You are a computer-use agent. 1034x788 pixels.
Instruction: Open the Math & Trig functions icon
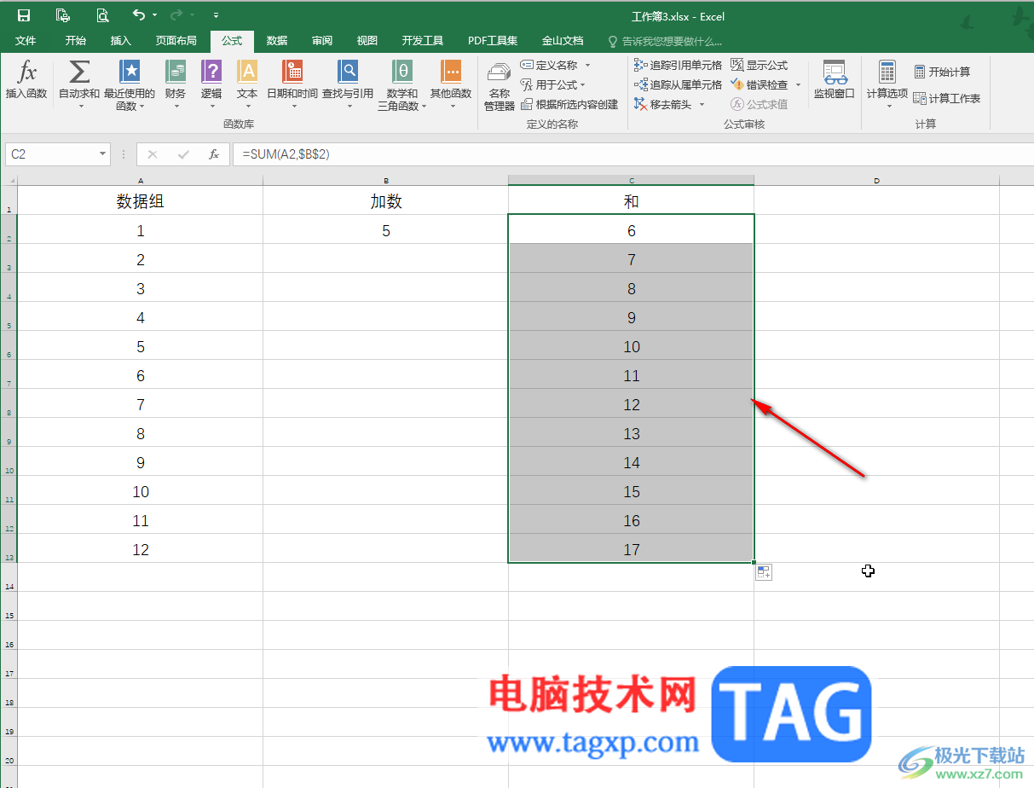point(402,72)
